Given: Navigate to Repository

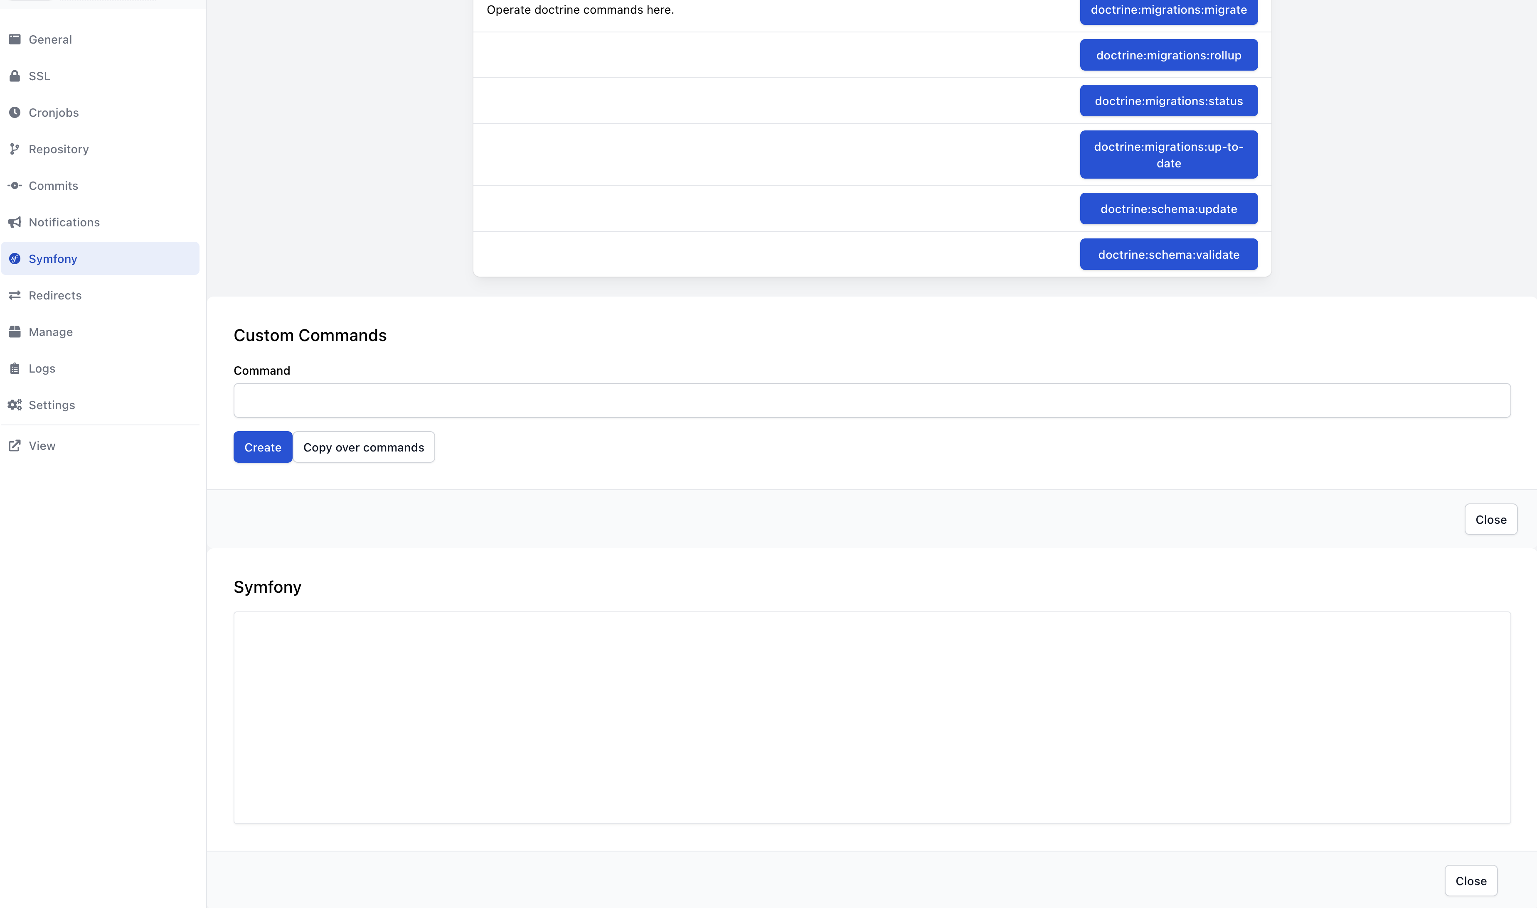Looking at the screenshot, I should click(x=100, y=149).
